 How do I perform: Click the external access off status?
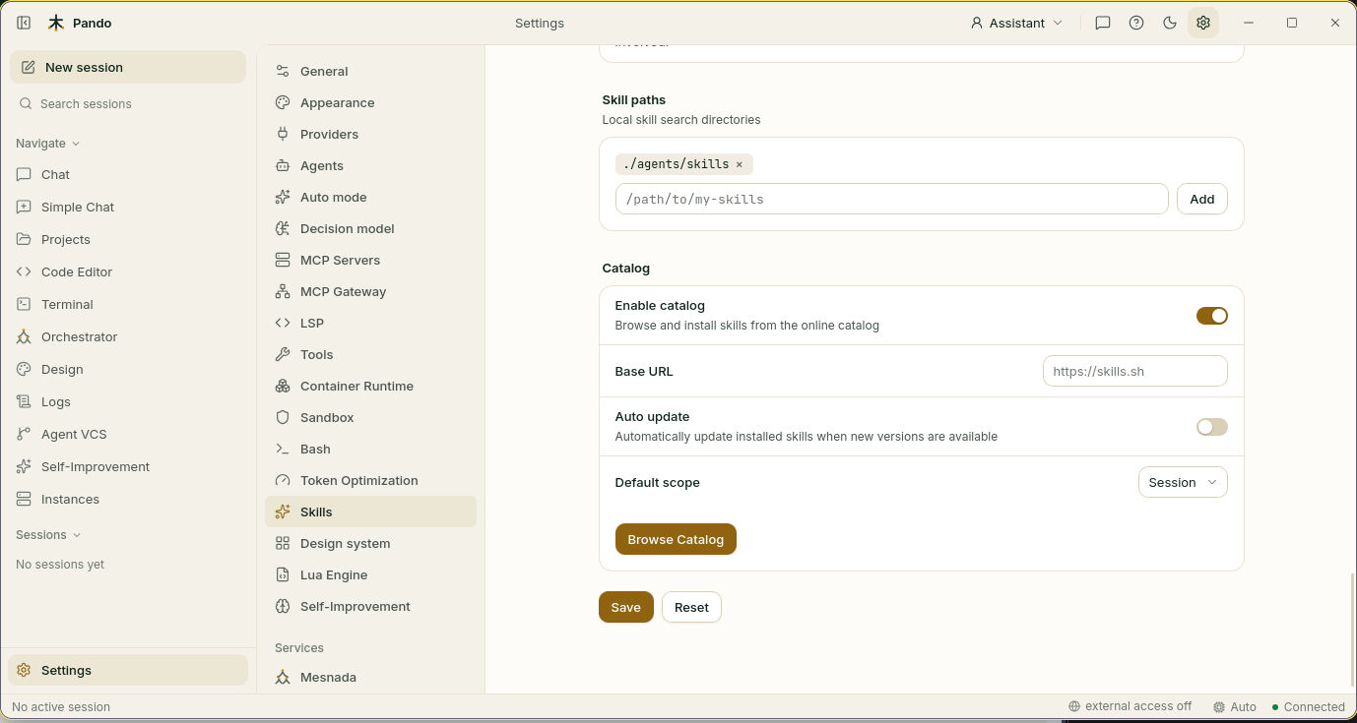pos(1130,706)
